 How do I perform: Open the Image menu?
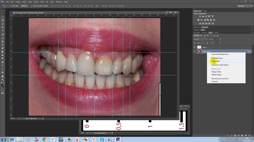point(18,2)
